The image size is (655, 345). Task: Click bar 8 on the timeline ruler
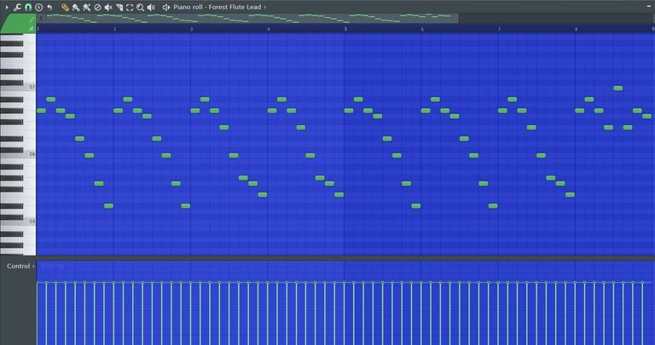(576, 29)
